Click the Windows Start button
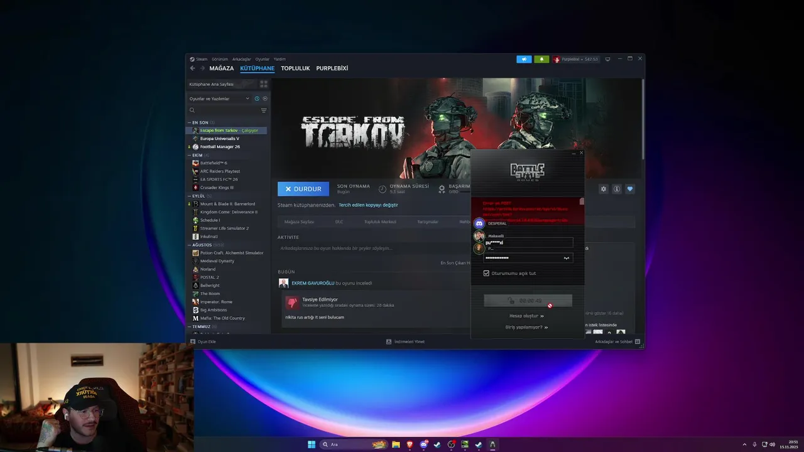This screenshot has height=452, width=804. [x=312, y=444]
